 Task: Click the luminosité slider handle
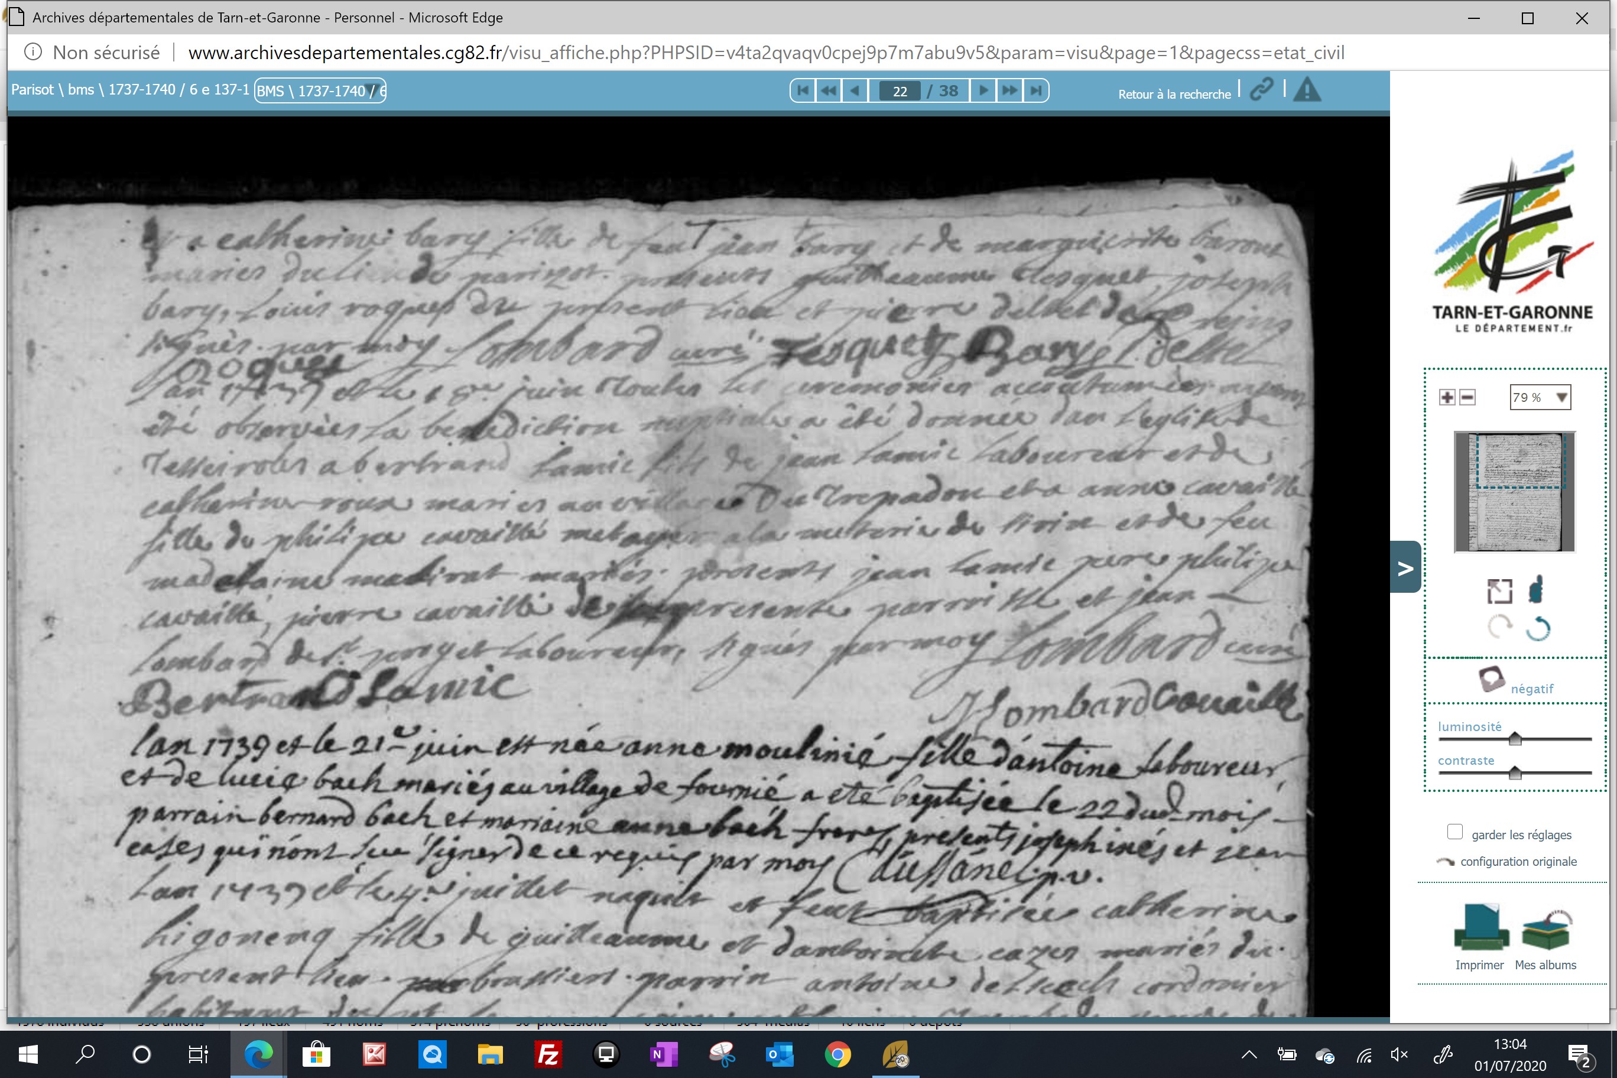(x=1515, y=739)
